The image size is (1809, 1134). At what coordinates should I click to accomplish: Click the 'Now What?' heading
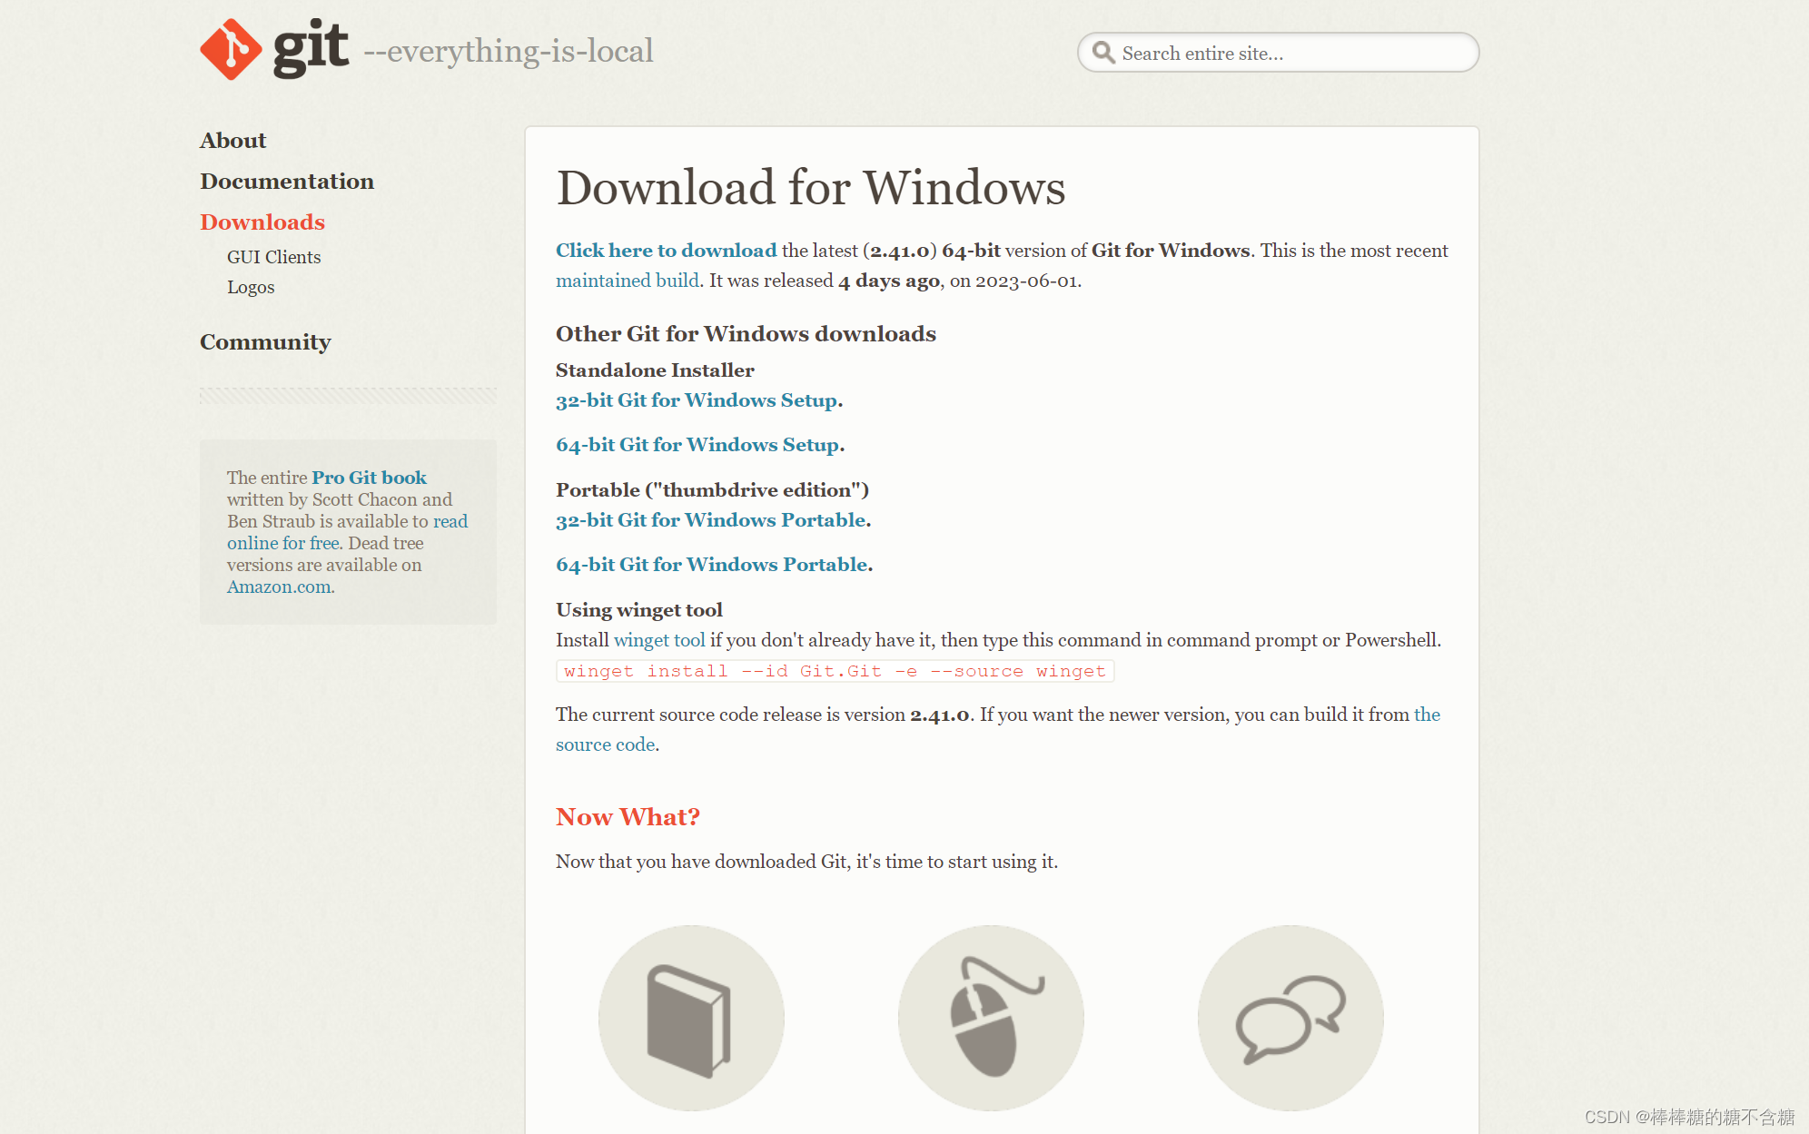[x=628, y=817]
